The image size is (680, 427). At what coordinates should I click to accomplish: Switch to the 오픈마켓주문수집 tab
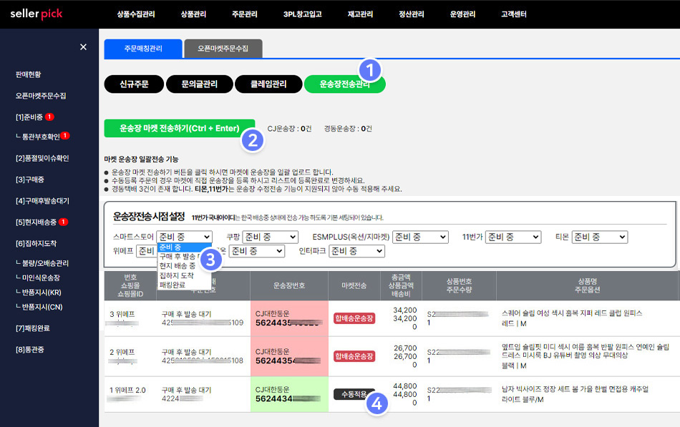pyautogui.click(x=223, y=49)
